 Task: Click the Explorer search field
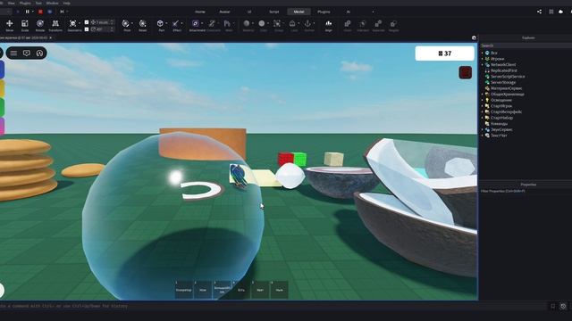point(526,45)
